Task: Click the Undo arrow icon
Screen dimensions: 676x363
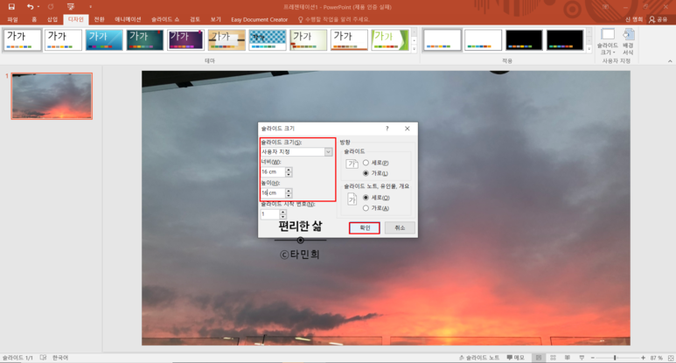Action: pos(30,6)
